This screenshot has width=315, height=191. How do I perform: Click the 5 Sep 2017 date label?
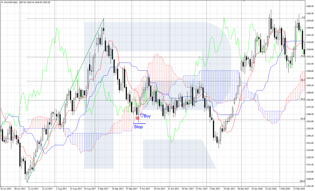(x=103, y=189)
